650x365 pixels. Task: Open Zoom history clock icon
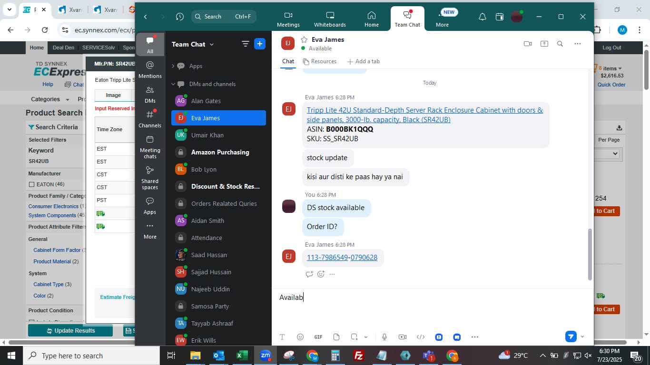179,17
